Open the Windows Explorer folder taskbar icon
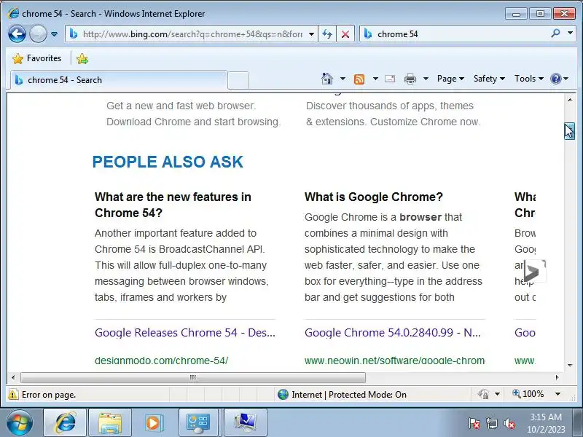The width and height of the screenshot is (583, 437). point(110,423)
